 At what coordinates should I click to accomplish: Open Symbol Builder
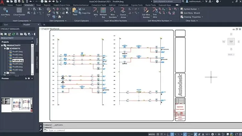(189, 9)
